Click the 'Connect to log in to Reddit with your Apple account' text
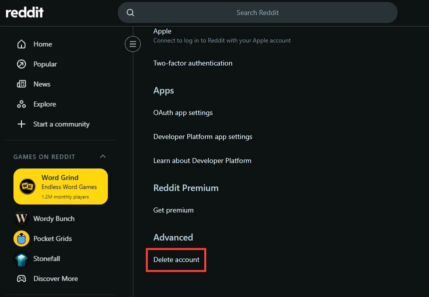 tap(222, 40)
